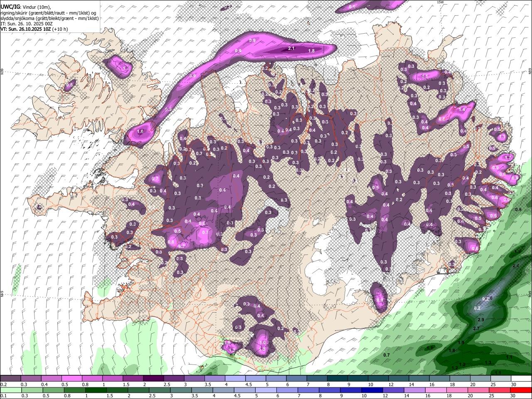Click the 30 label on the snow legend
This screenshot has width=532, height=399.
(x=513, y=384)
